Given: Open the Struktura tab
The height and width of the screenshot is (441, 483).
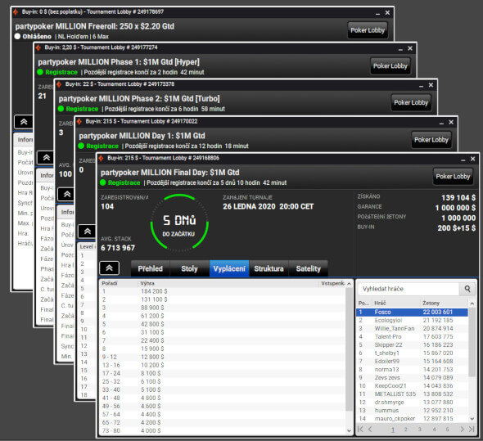Looking at the screenshot, I should 269,268.
